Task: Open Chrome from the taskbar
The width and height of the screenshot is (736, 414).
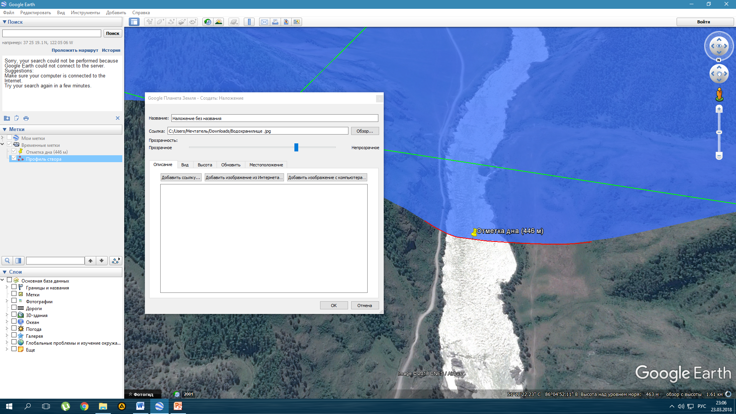Action: tap(84, 406)
